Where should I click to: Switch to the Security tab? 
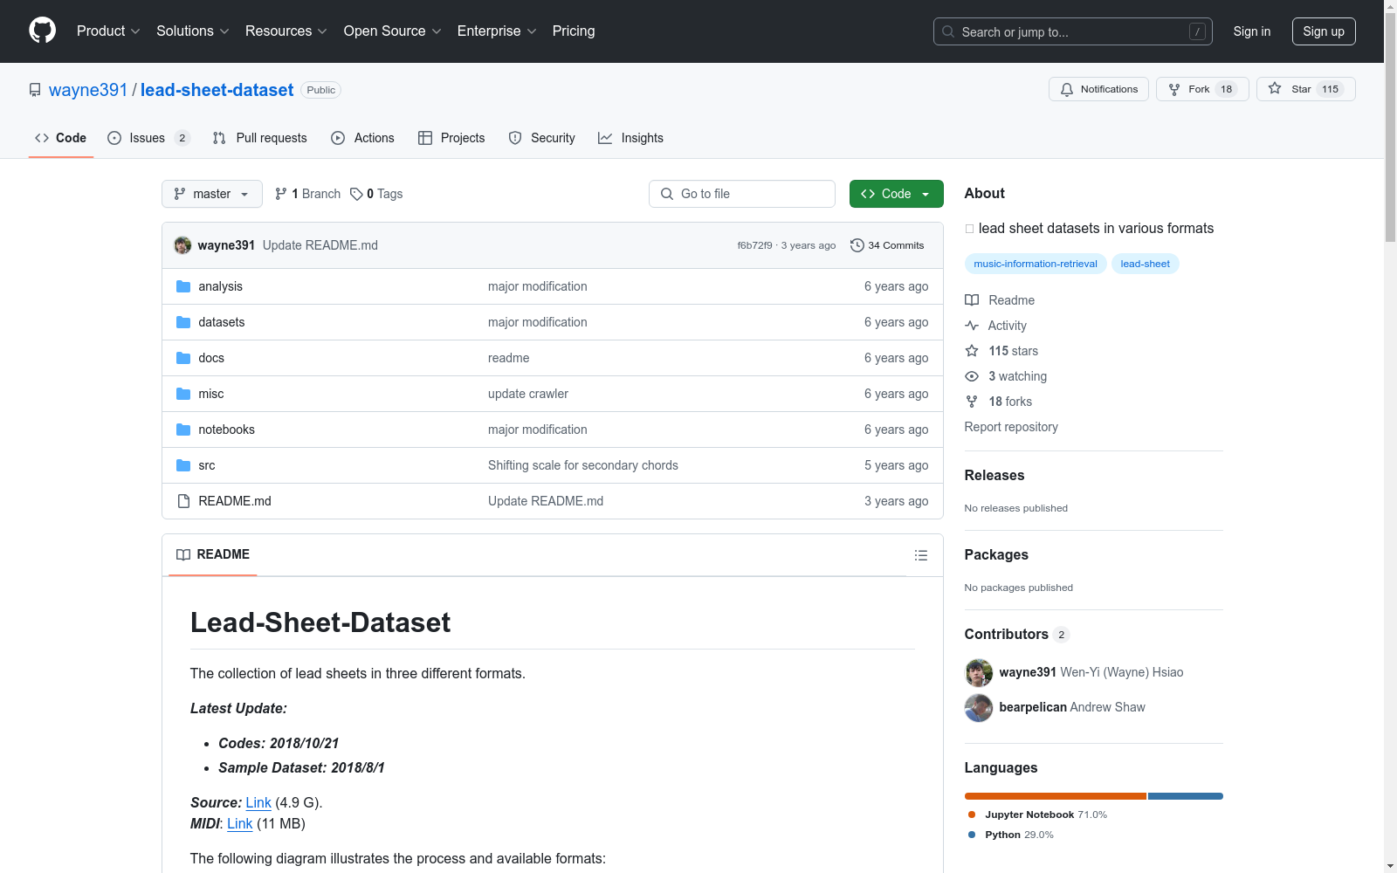(542, 138)
